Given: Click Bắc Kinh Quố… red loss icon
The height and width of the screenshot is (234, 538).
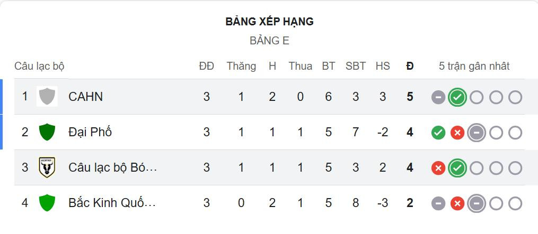Looking at the screenshot, I should (x=457, y=203).
